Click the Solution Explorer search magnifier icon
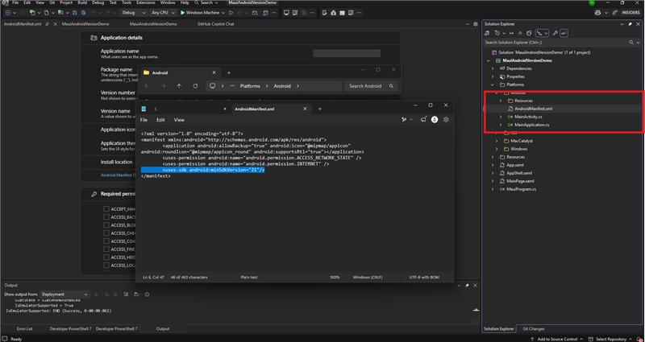 tap(631, 43)
